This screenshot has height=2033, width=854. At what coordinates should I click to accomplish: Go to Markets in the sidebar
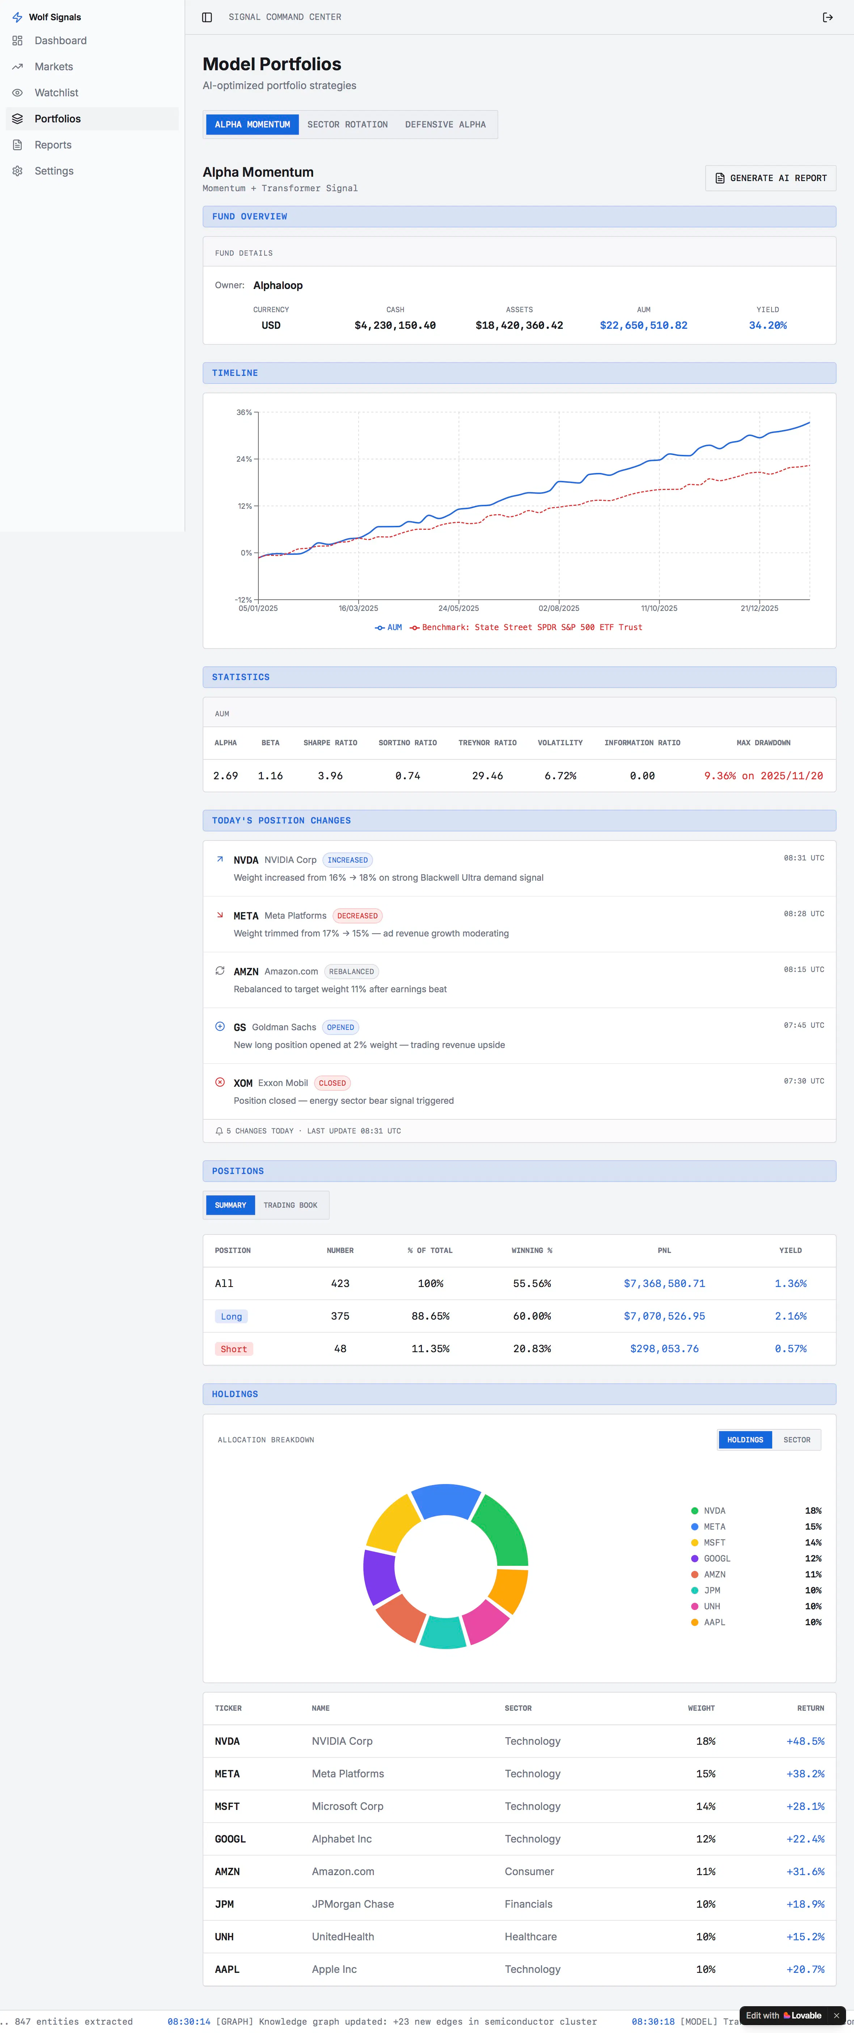[x=92, y=67]
